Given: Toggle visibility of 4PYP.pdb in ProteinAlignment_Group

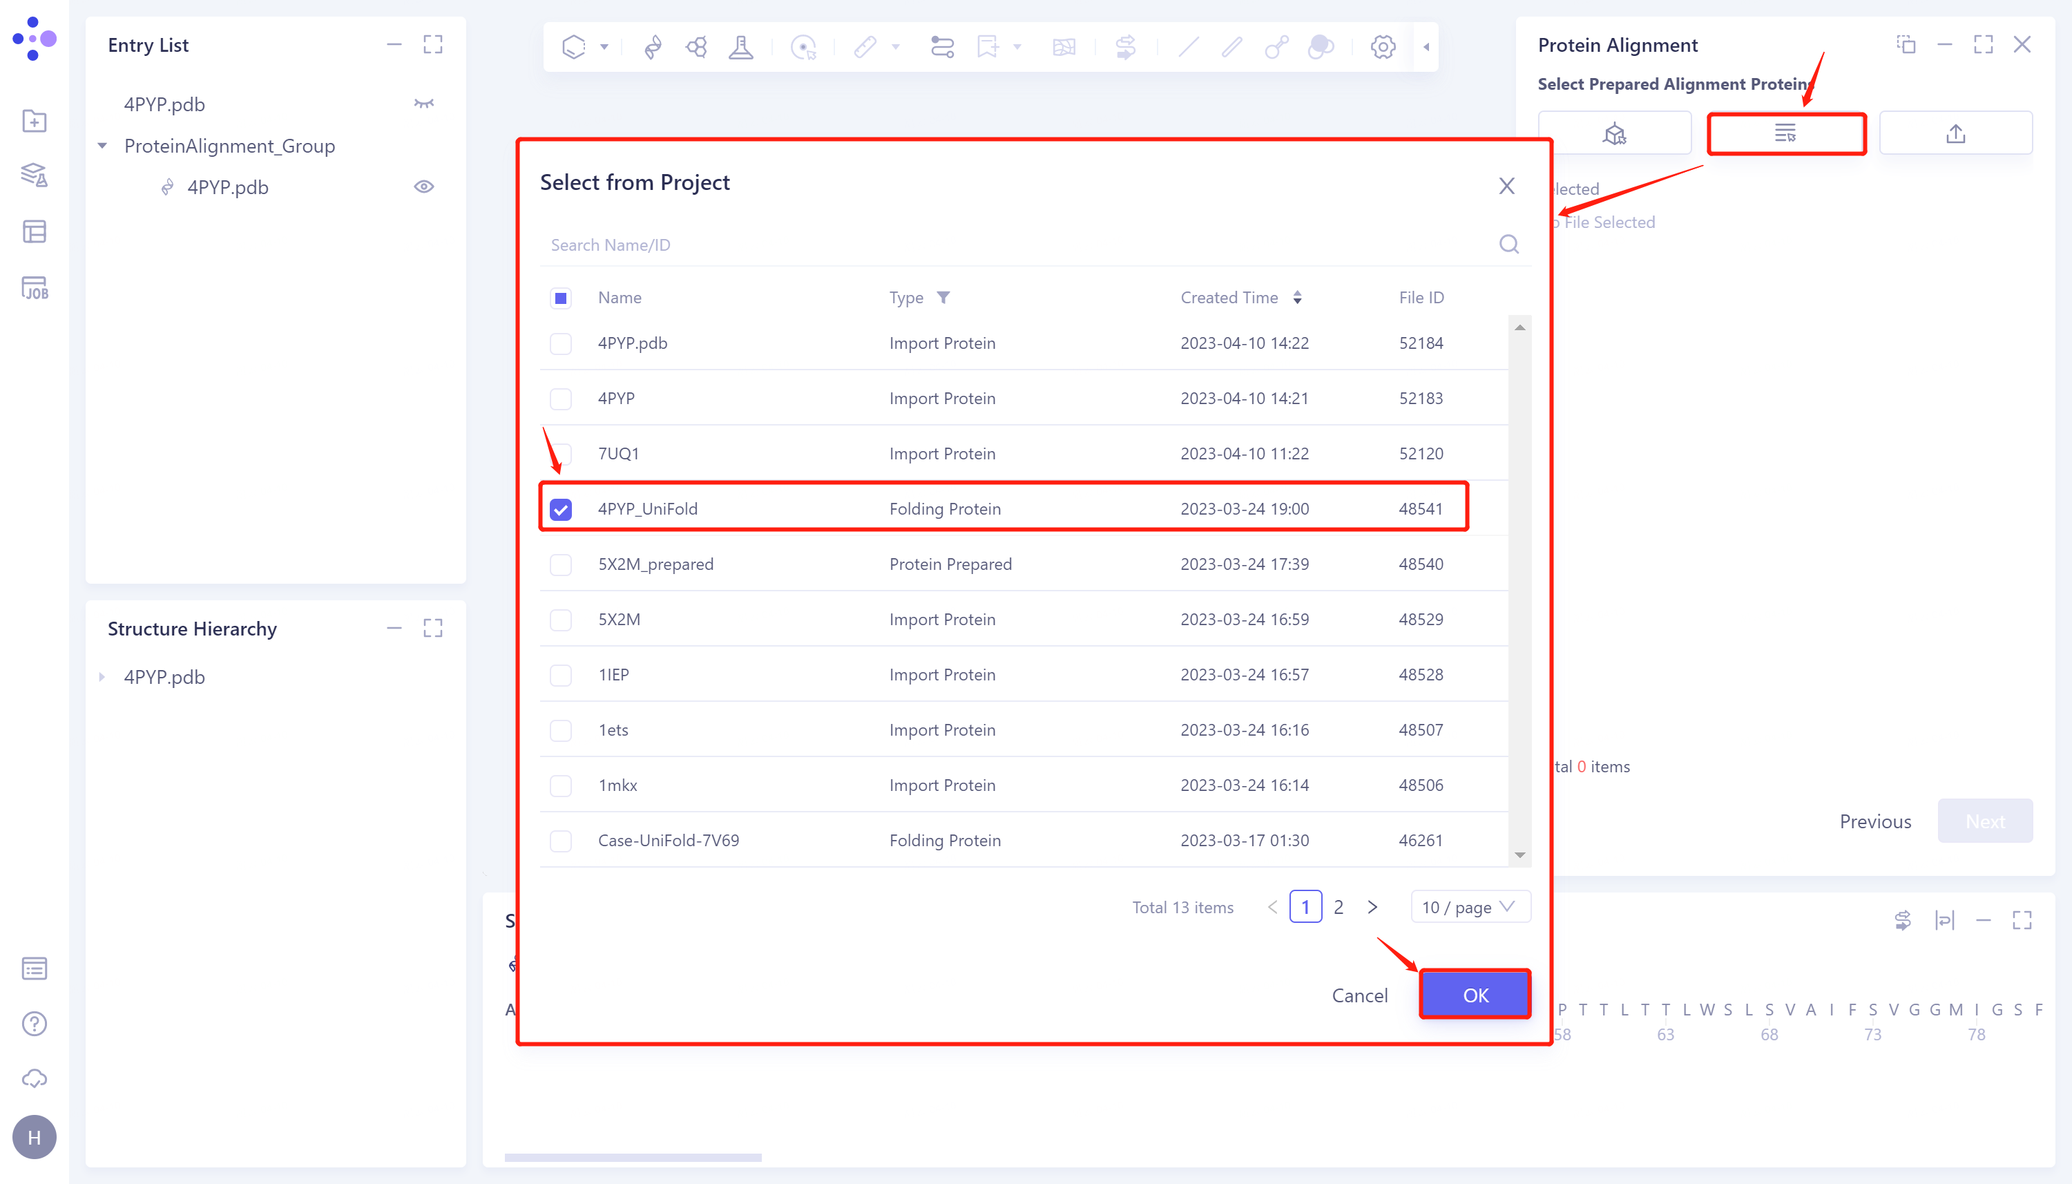Looking at the screenshot, I should (425, 187).
